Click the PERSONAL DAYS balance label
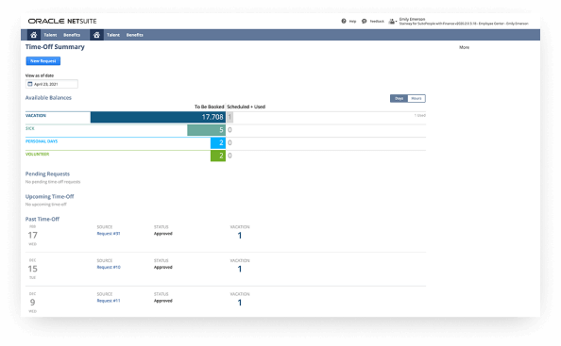This screenshot has height=346, width=561. pos(42,141)
